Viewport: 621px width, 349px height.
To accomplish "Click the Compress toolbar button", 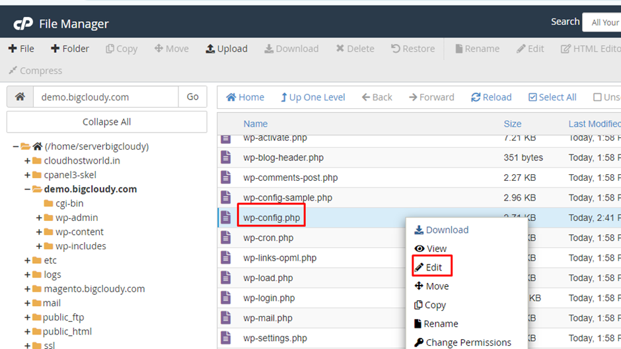I will [35, 71].
